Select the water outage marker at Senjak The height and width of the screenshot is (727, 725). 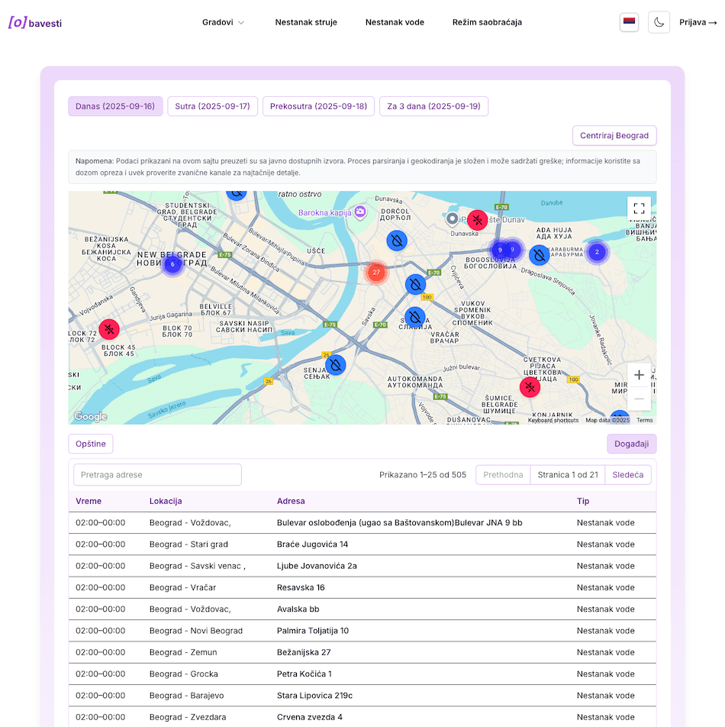point(335,365)
